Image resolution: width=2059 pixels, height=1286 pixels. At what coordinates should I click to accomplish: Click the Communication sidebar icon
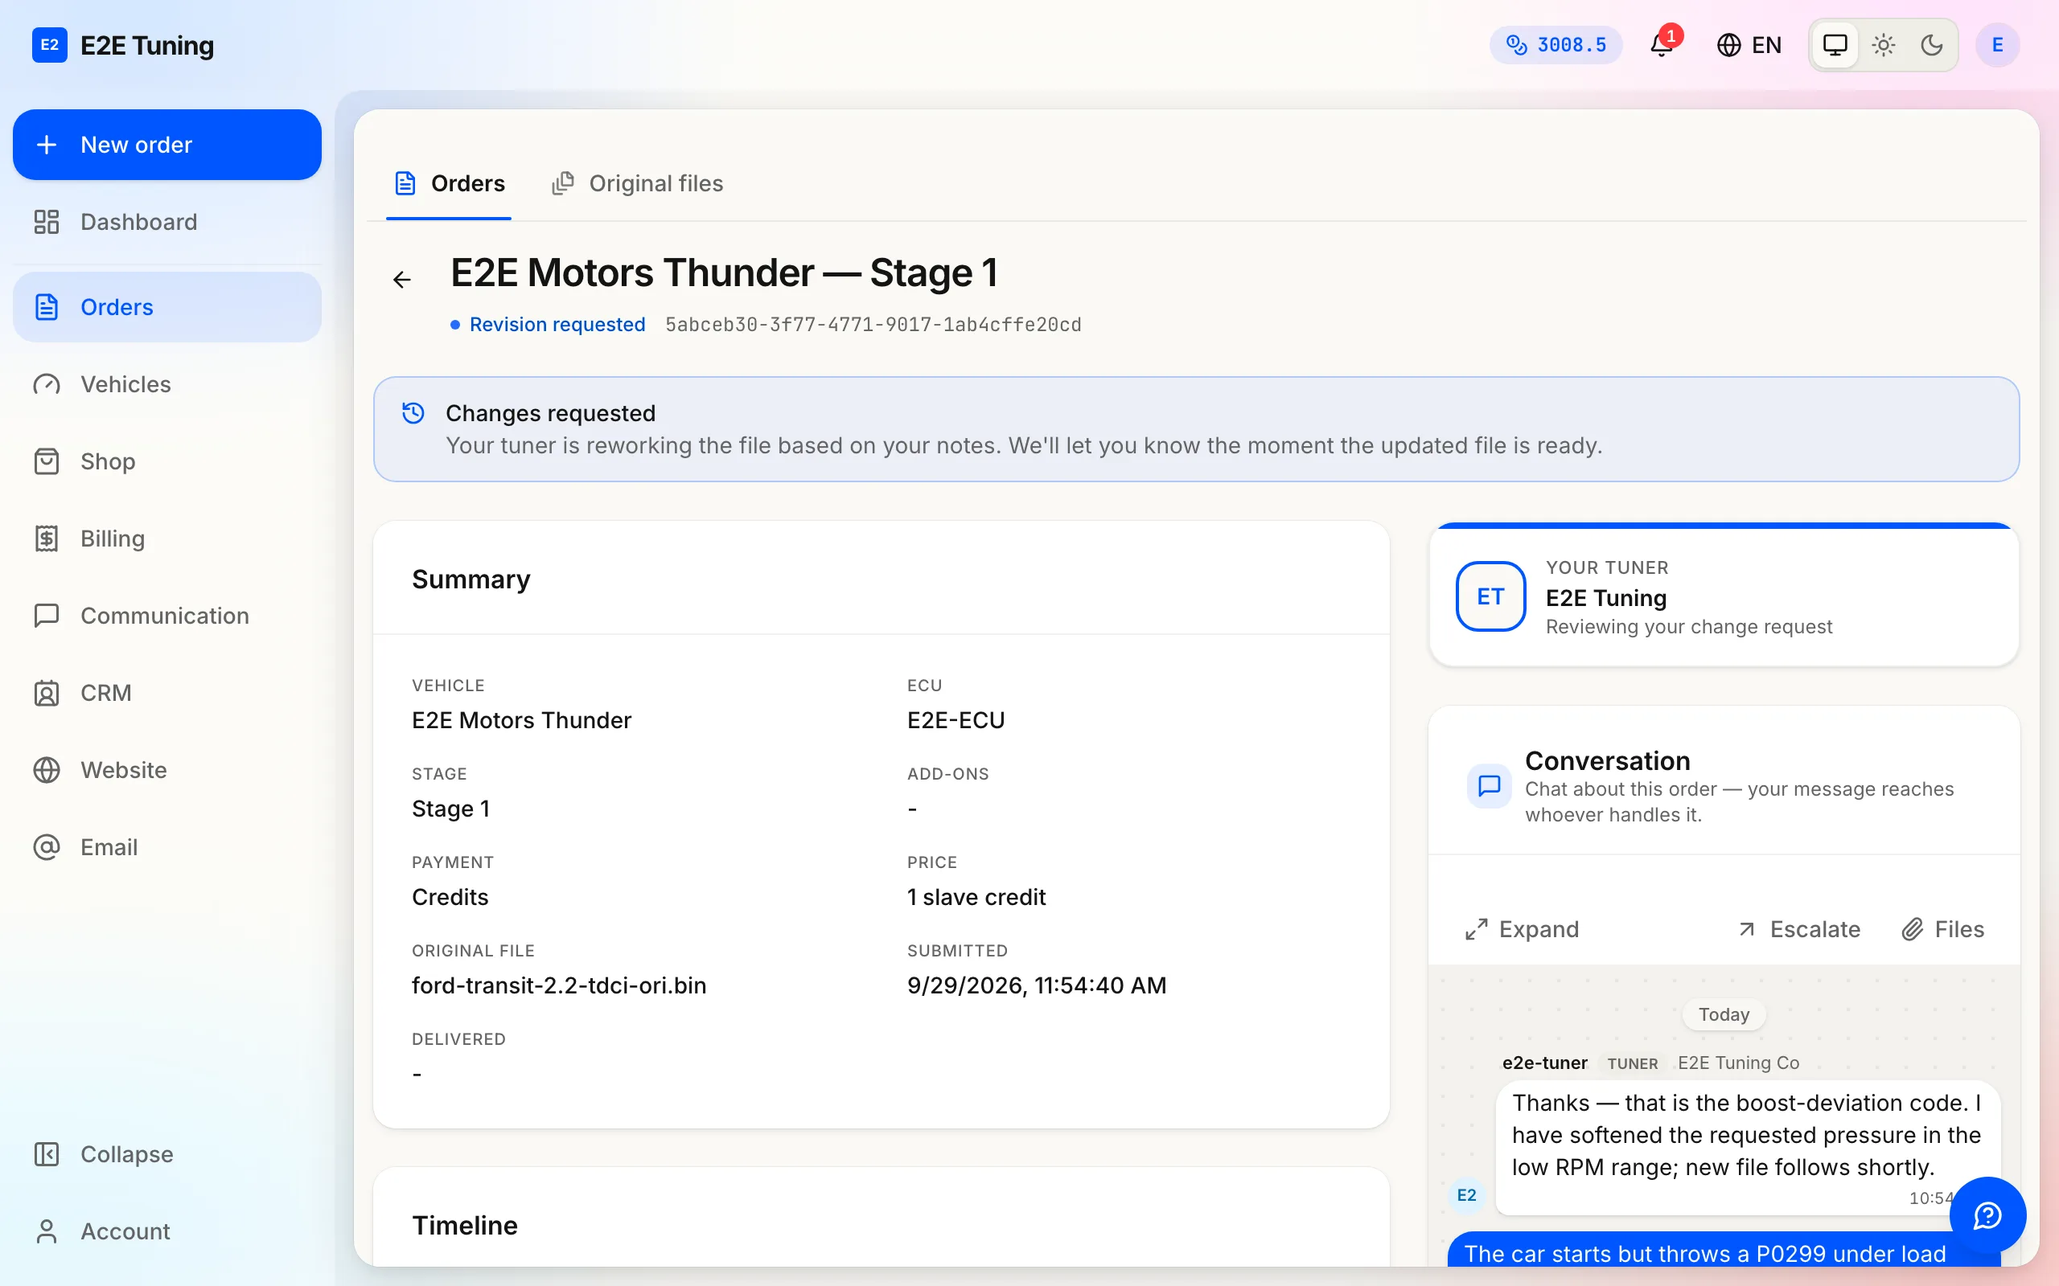[47, 616]
